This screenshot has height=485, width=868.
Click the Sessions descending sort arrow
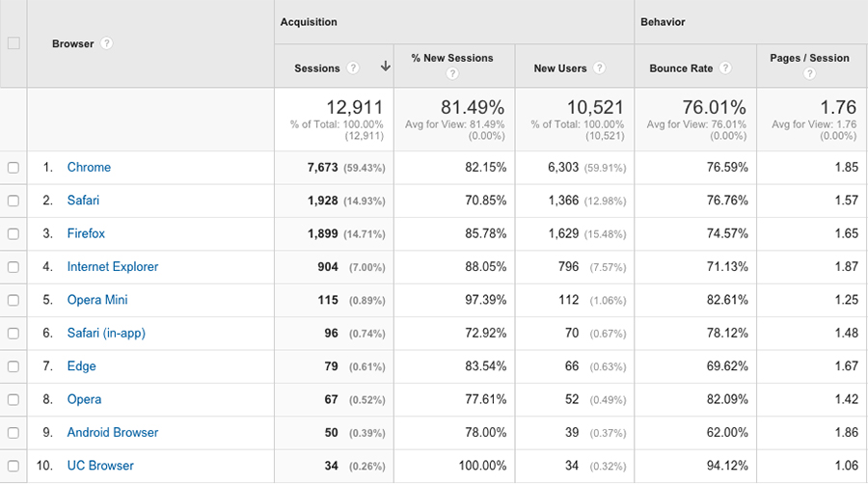point(385,67)
